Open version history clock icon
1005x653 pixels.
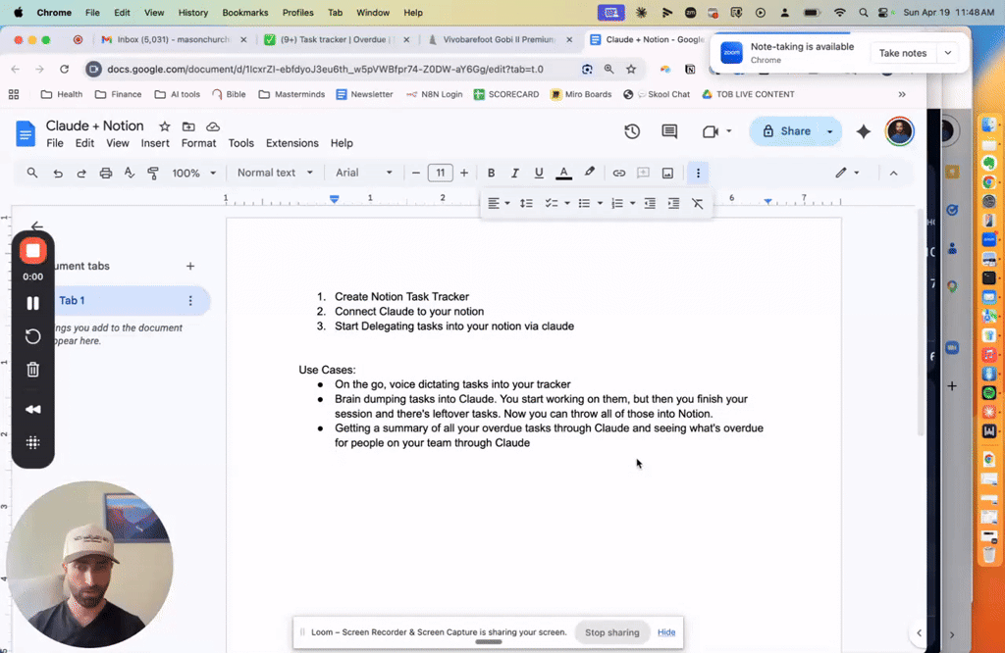[x=632, y=131]
